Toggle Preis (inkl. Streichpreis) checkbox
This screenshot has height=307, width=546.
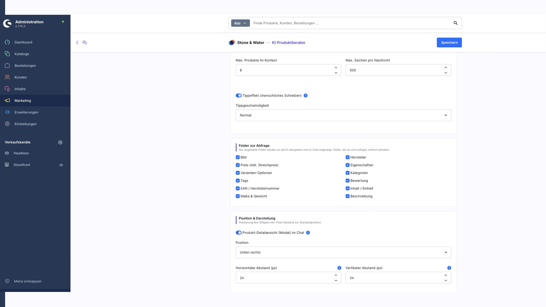point(238,165)
